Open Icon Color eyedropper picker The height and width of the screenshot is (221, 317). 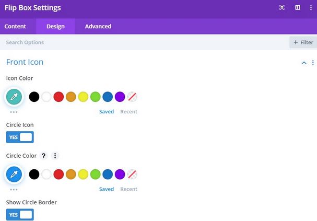[14, 97]
